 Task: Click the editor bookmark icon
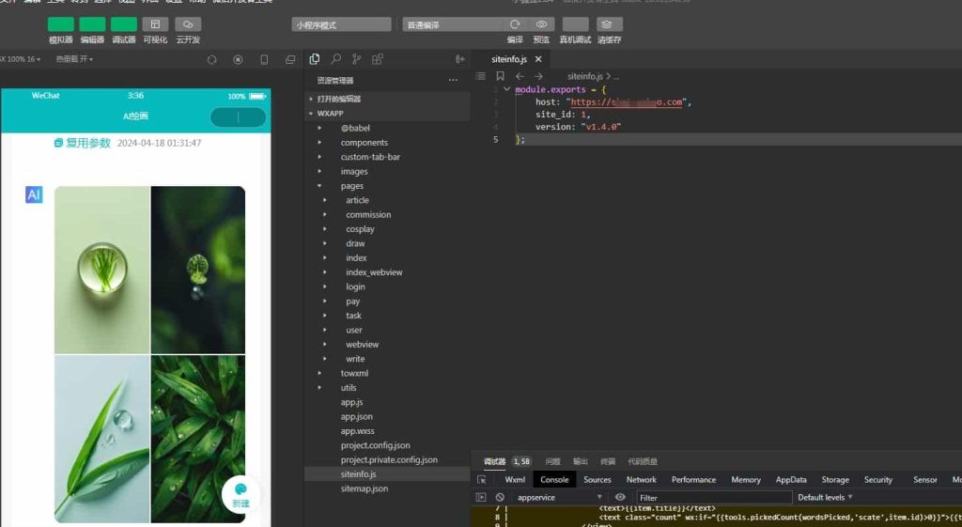click(500, 76)
